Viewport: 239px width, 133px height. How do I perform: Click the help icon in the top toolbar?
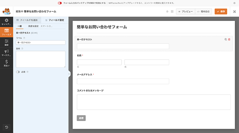click(x=167, y=12)
